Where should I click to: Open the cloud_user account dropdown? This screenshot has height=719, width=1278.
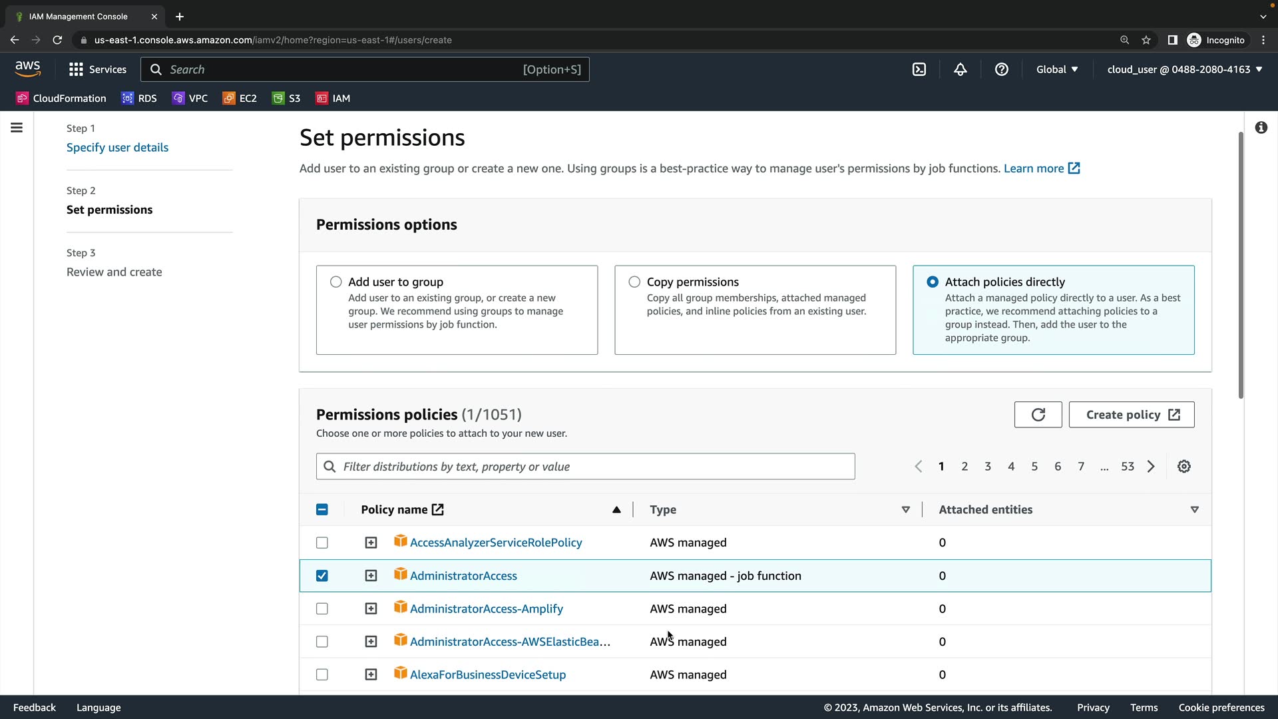[x=1184, y=69]
